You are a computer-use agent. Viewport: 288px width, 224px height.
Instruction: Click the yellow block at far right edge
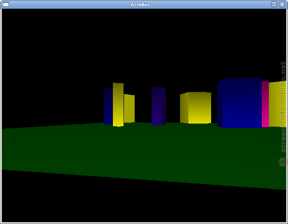tap(277, 104)
